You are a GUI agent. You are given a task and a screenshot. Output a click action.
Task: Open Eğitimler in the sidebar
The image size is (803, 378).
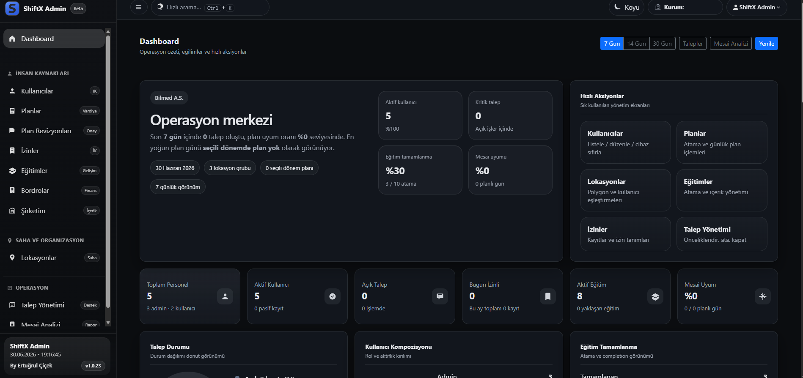click(x=54, y=170)
